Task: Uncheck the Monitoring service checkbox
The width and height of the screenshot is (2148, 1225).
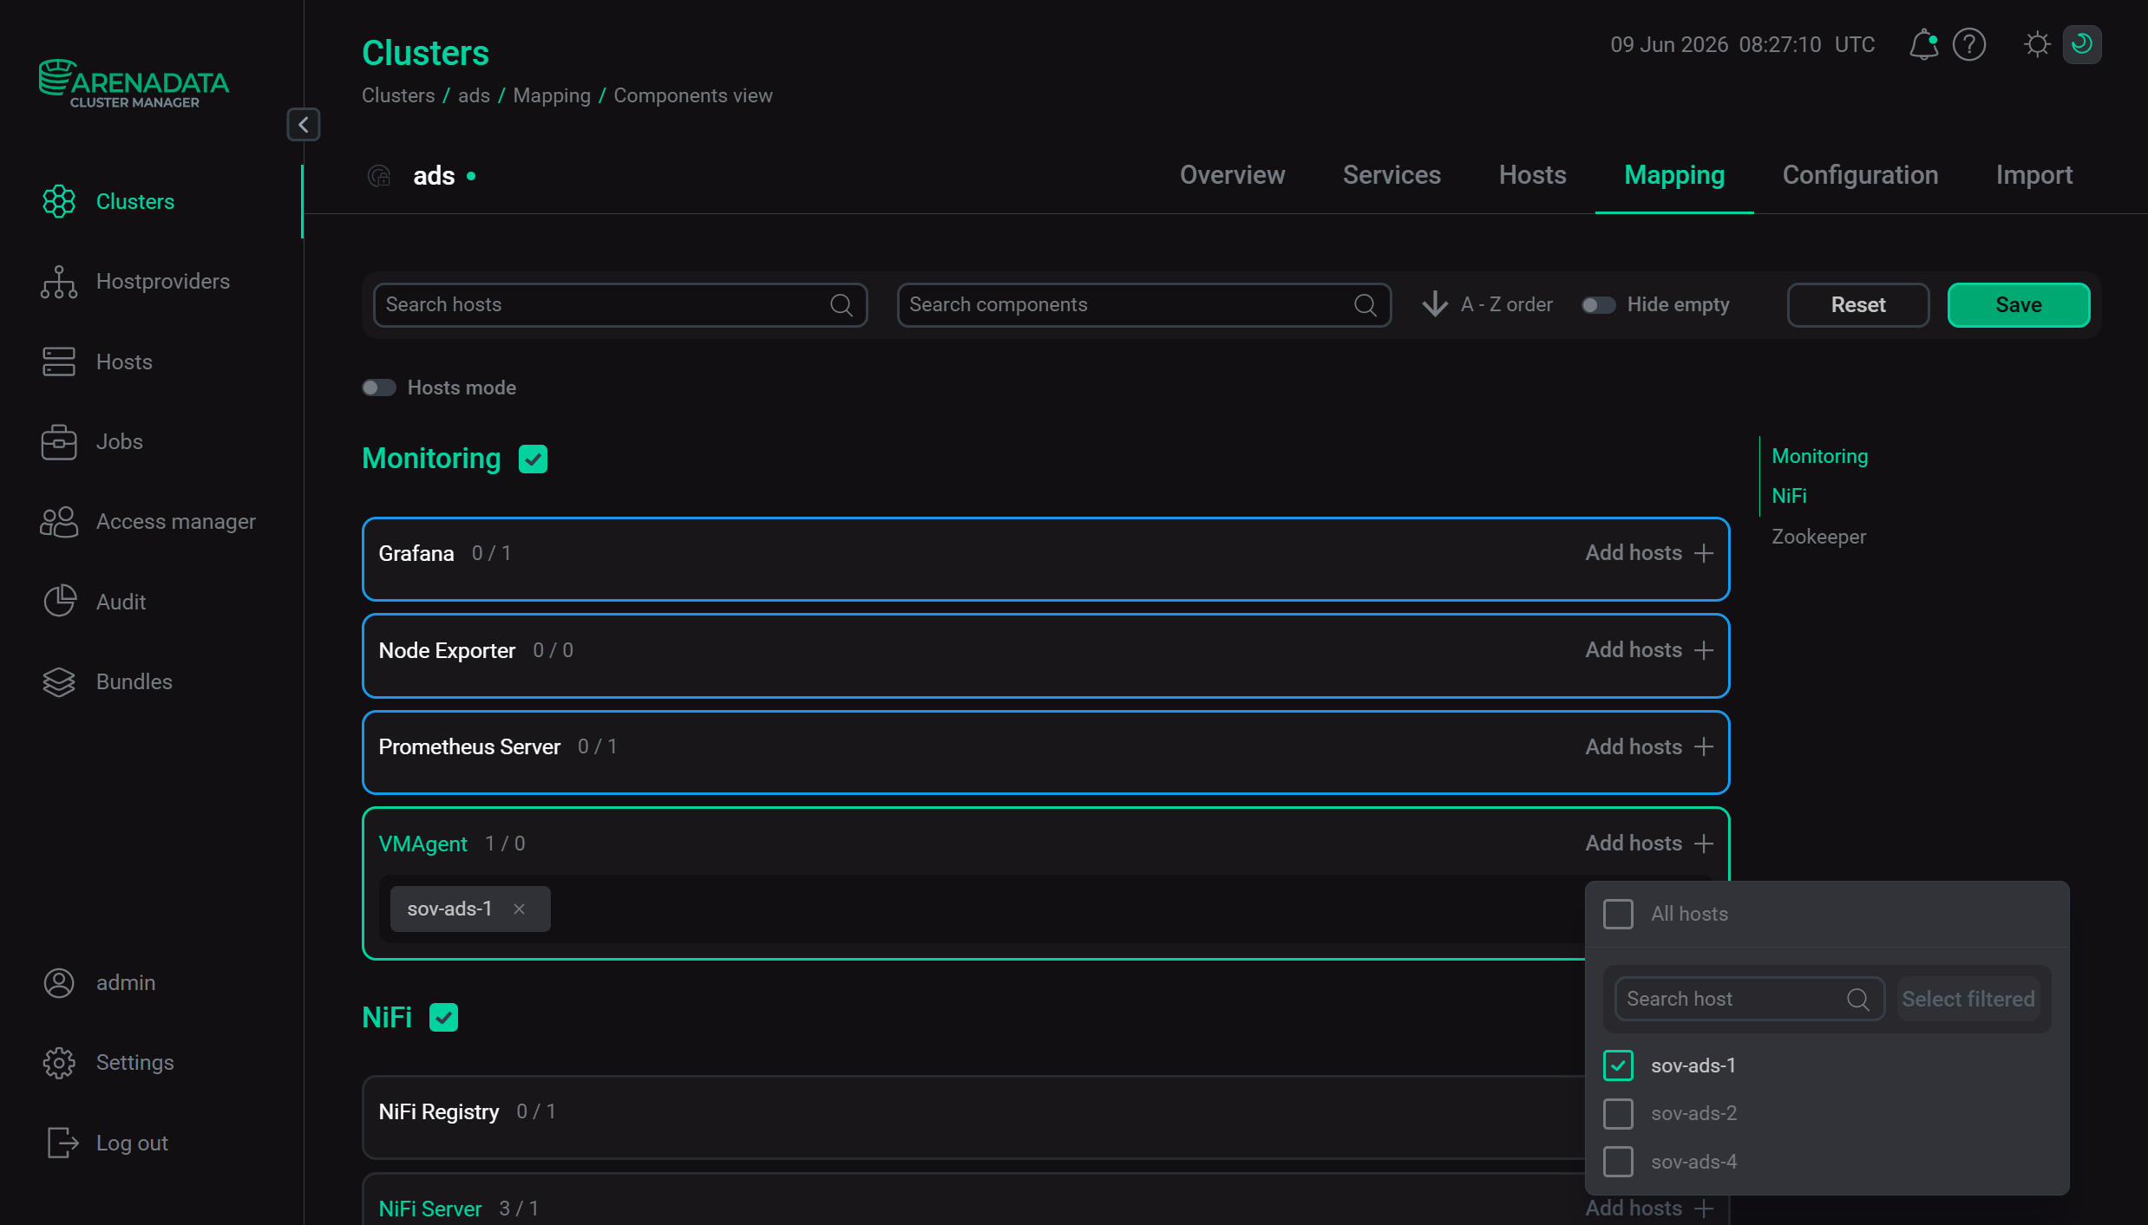Action: click(x=533, y=459)
